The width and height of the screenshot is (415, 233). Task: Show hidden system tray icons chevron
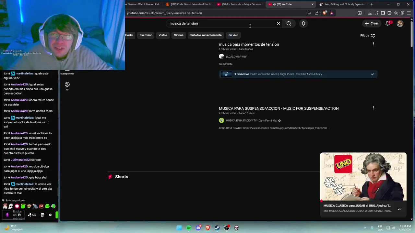point(365,228)
